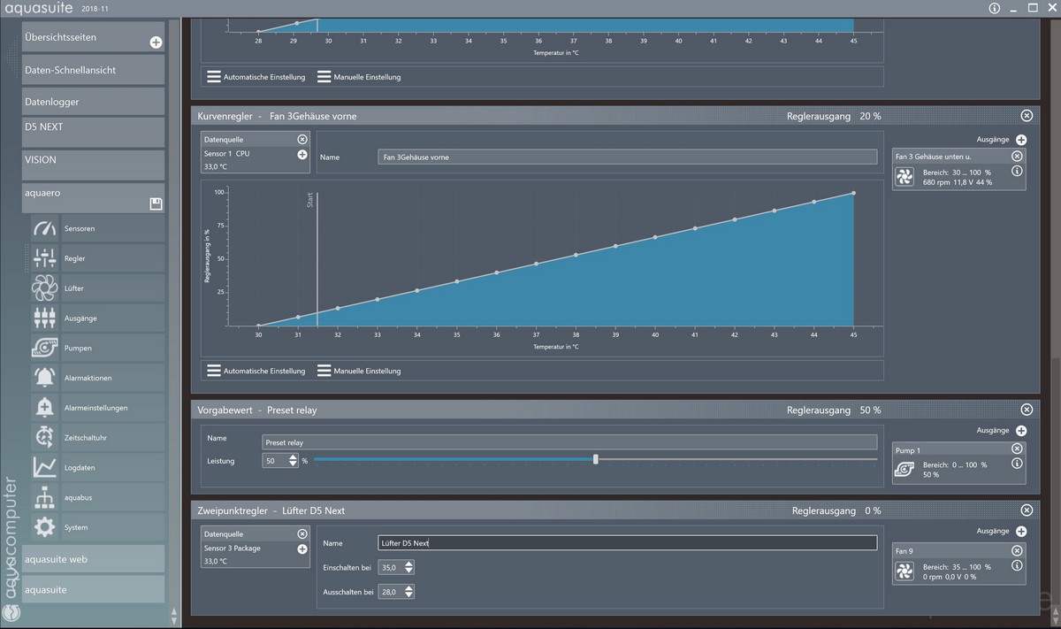
Task: Click the Fan 9 fan icon
Action: [905, 571]
